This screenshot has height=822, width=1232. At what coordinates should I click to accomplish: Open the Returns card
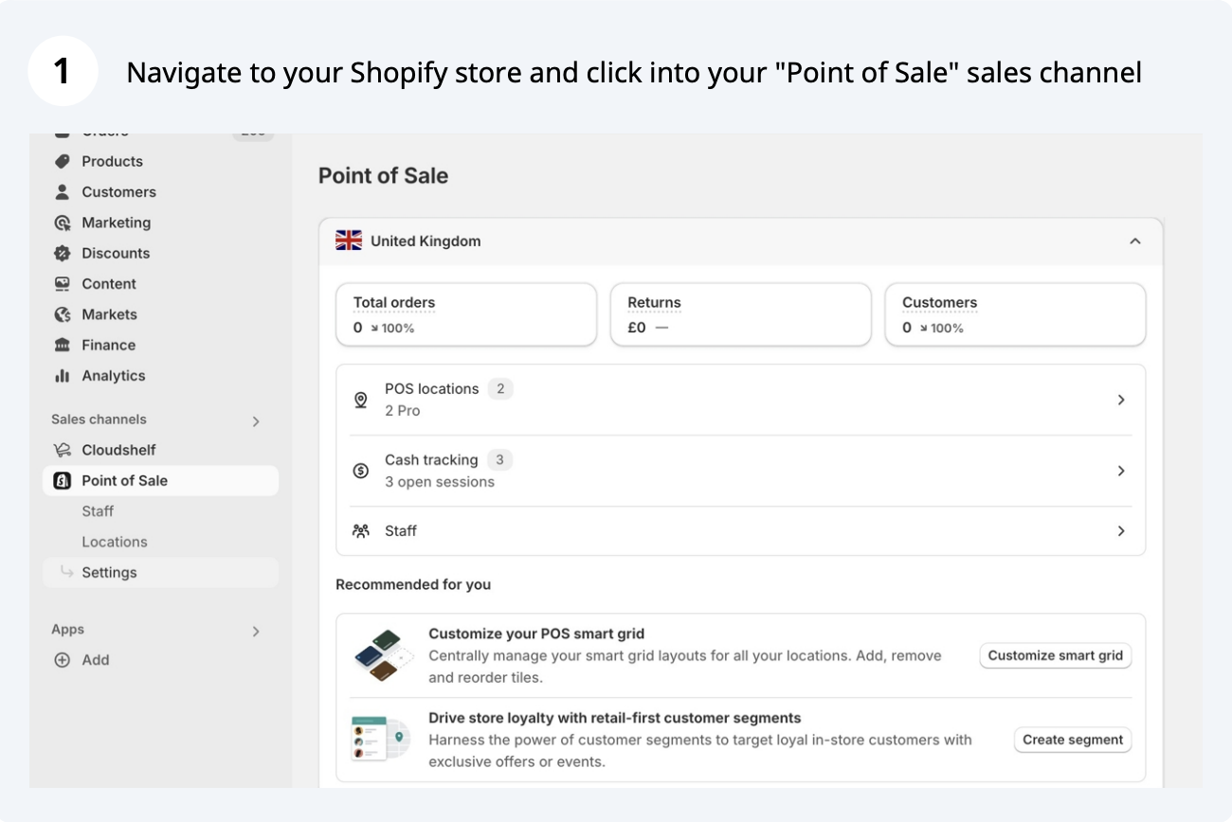740,314
